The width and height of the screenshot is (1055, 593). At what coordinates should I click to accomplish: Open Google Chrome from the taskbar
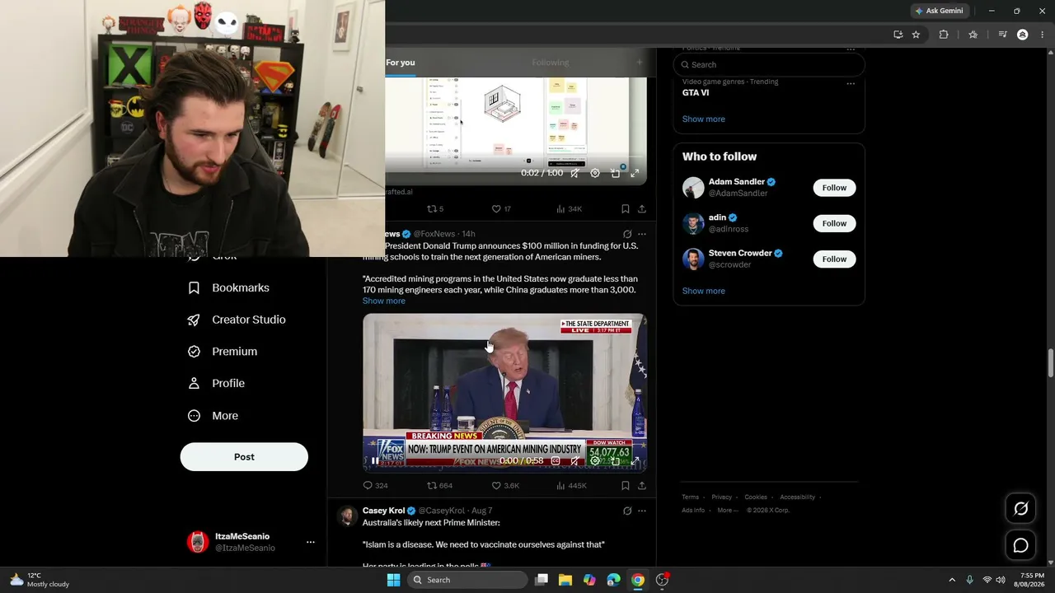tap(638, 580)
